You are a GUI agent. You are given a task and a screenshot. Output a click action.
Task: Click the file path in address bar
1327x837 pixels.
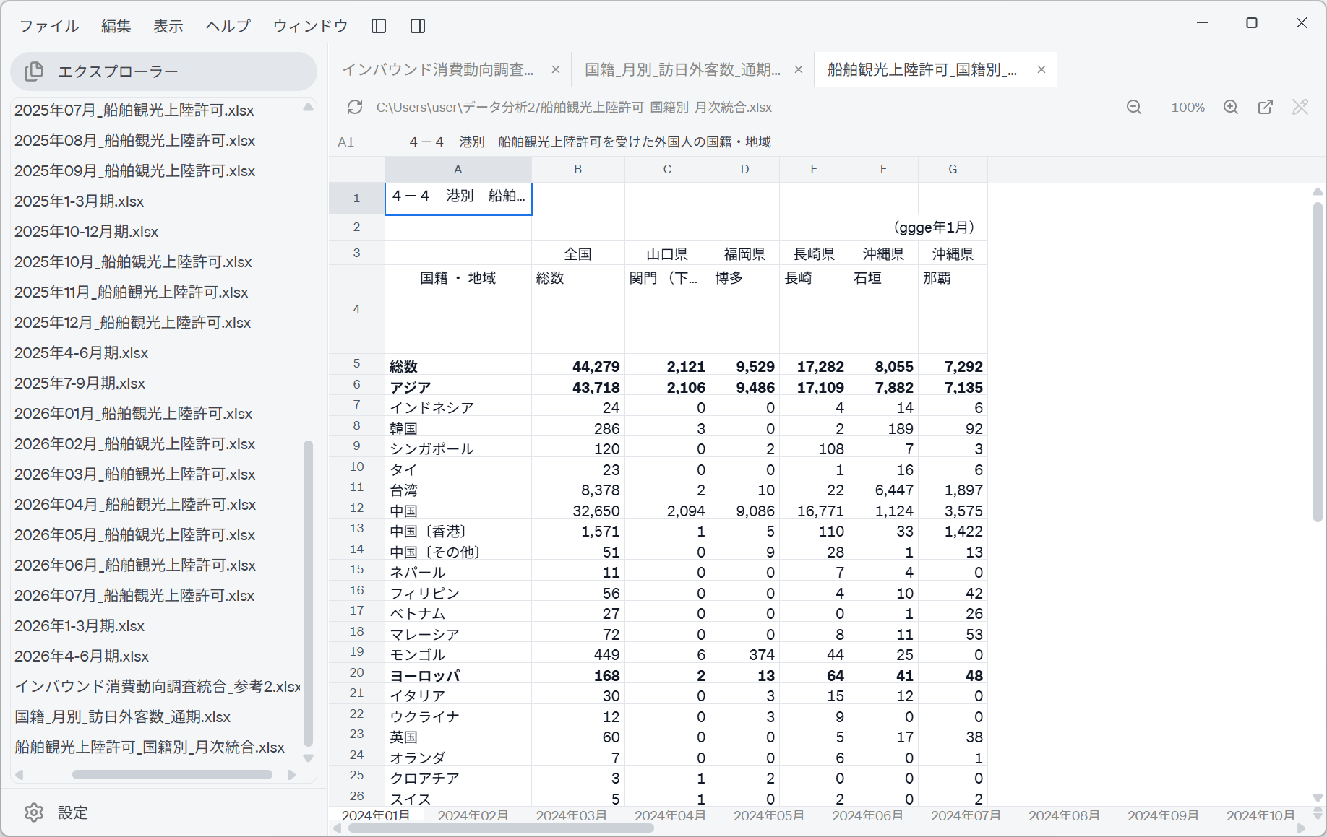click(x=574, y=108)
